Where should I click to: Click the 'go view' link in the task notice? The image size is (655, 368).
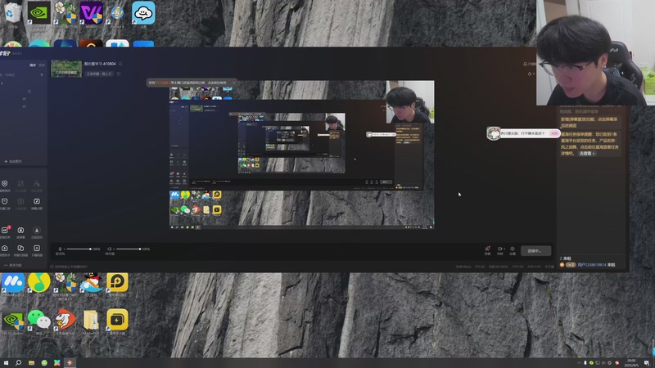pyautogui.click(x=587, y=154)
